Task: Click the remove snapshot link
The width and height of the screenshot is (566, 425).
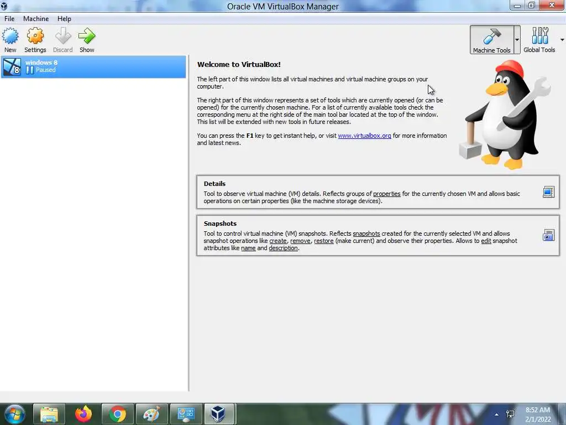Action: tap(300, 241)
